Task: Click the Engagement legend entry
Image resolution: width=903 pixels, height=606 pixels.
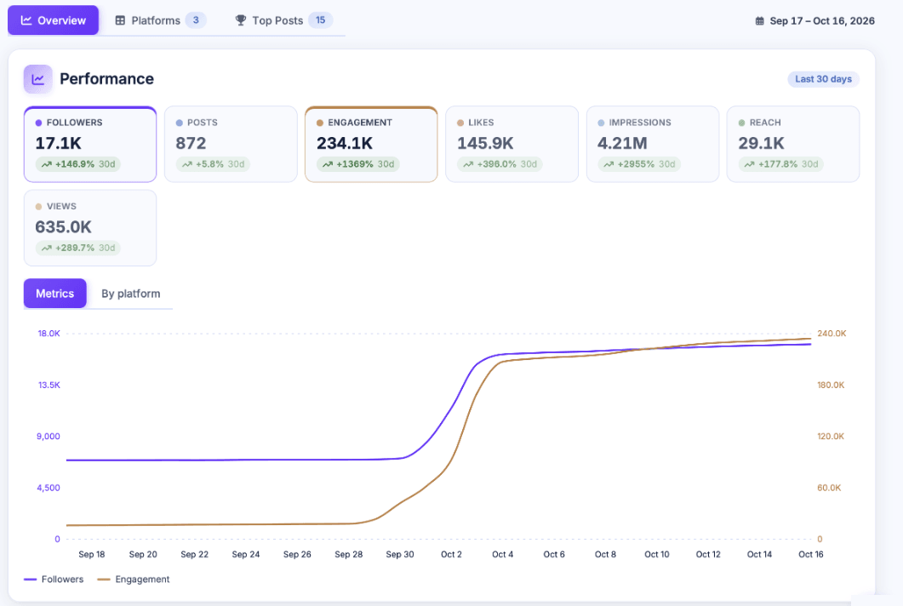Action: (x=134, y=579)
